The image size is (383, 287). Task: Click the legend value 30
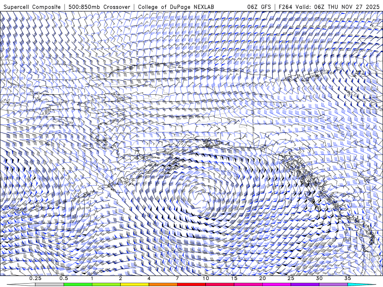point(319,278)
